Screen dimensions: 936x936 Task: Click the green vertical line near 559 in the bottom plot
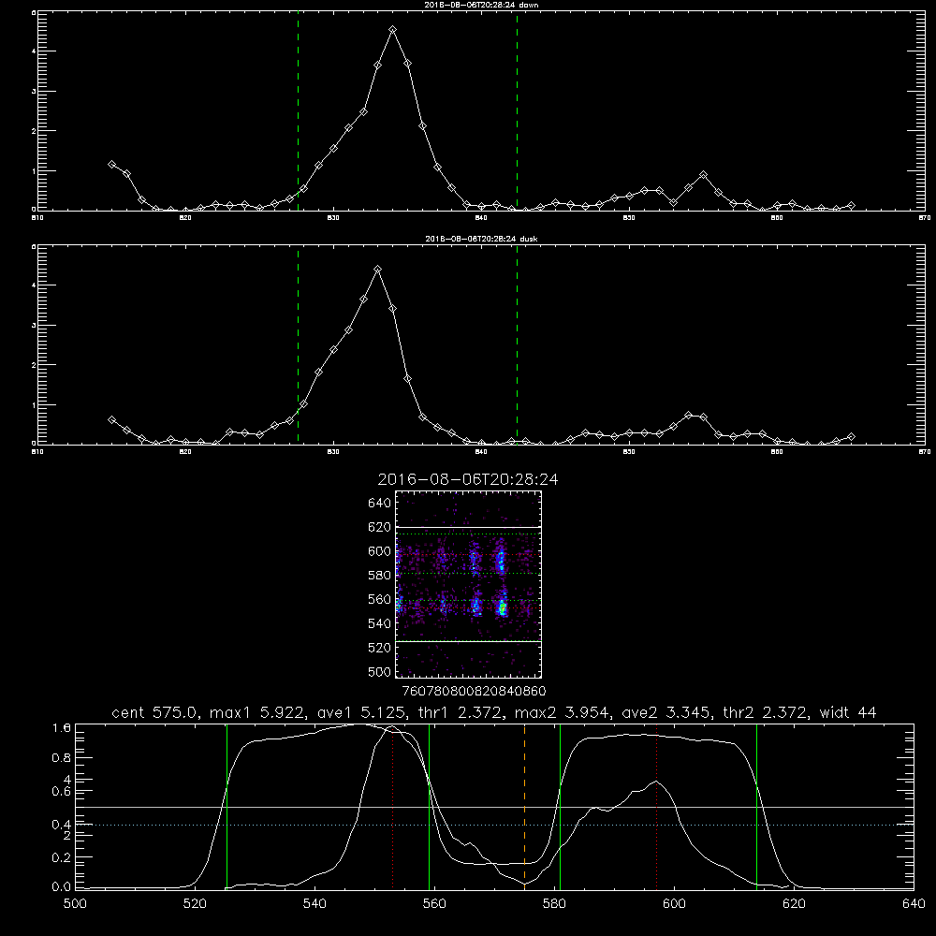coord(430,807)
